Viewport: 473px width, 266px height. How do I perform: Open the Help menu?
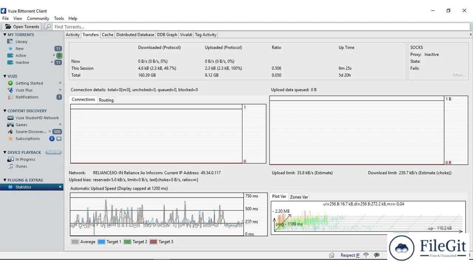tap(73, 18)
